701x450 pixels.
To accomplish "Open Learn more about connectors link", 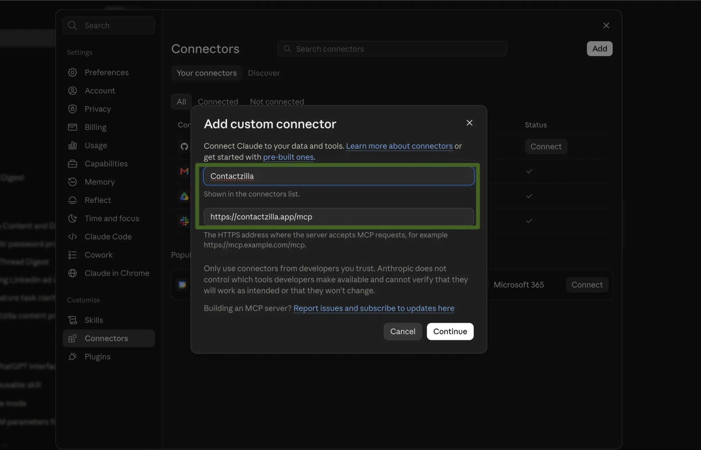I will (399, 146).
